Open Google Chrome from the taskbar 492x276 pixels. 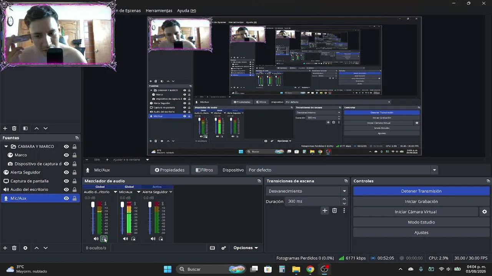coord(310,269)
